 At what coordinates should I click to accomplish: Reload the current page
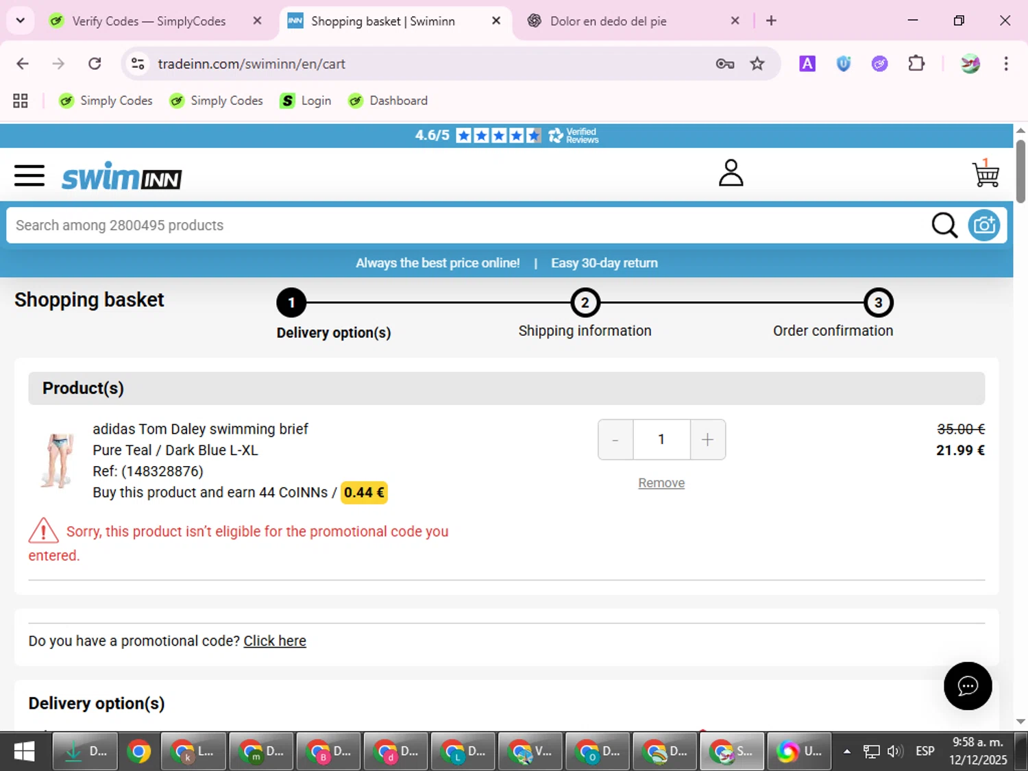(95, 64)
